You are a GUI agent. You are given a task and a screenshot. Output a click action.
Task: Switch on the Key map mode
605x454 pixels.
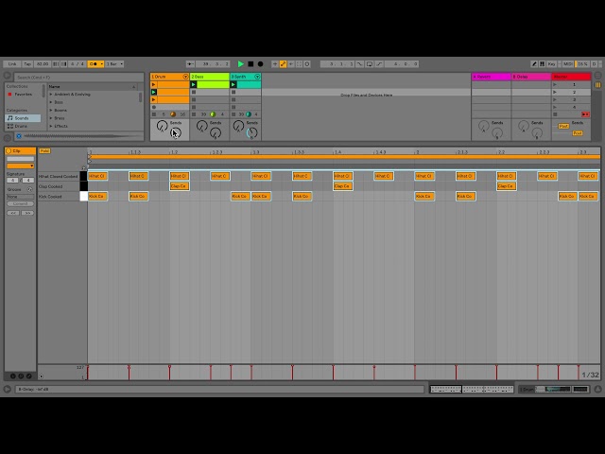tap(552, 63)
